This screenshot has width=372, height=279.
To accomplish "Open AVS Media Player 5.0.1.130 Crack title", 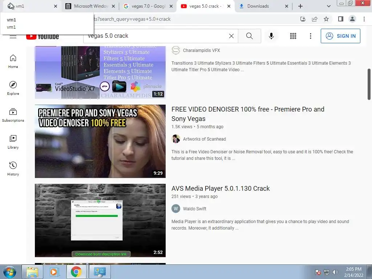I will click(x=221, y=189).
